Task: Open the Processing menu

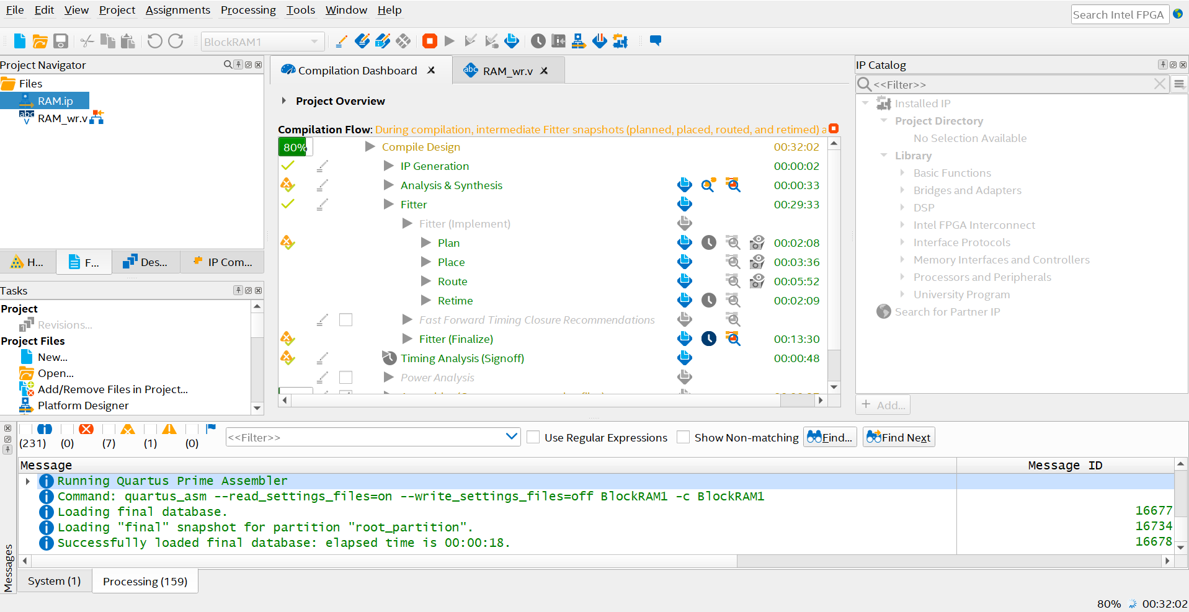Action: 247,10
